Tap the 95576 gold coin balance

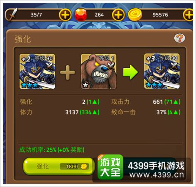(160, 15)
